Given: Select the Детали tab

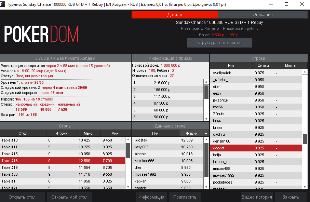Looking at the screenshot, I should tap(175, 15).
